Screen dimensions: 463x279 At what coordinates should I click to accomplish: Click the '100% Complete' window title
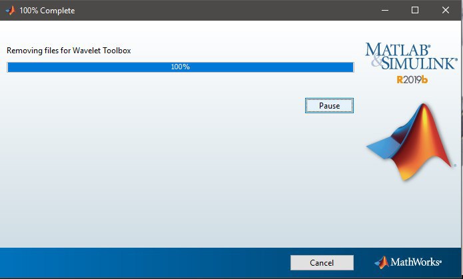pos(47,11)
